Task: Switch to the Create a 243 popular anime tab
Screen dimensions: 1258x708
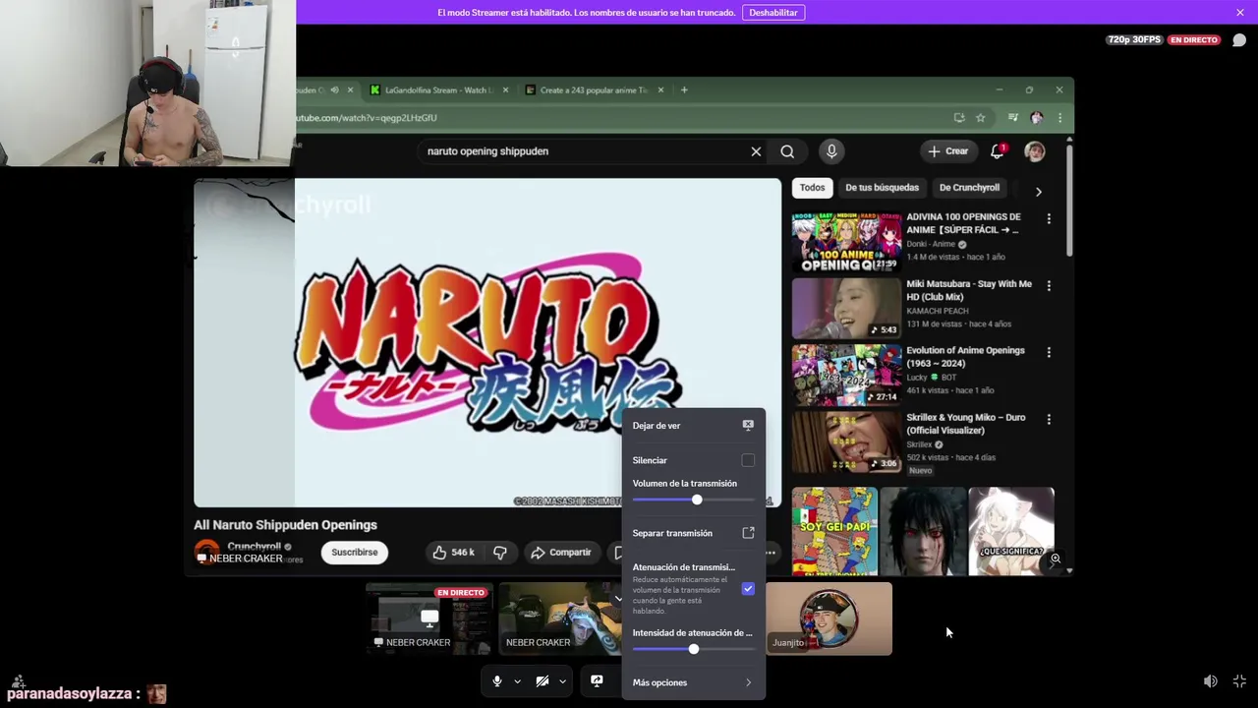Action: click(x=593, y=89)
